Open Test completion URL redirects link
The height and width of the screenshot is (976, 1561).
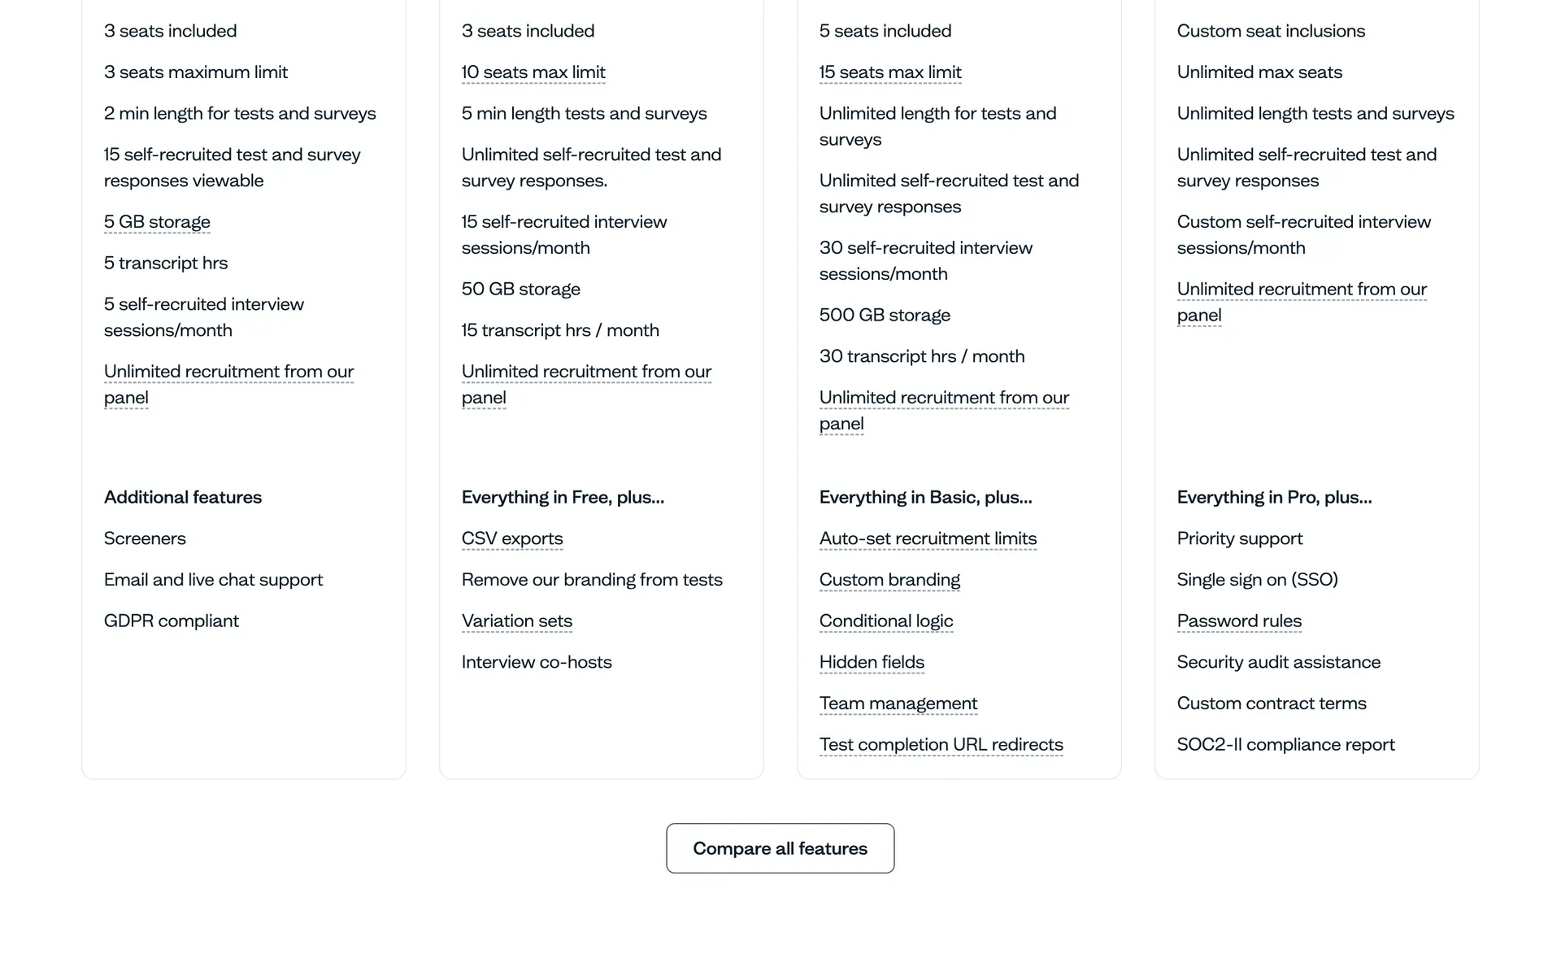click(x=941, y=745)
